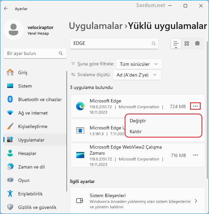Open Kişiselleştirme settings
The image size is (209, 214).
click(35, 126)
